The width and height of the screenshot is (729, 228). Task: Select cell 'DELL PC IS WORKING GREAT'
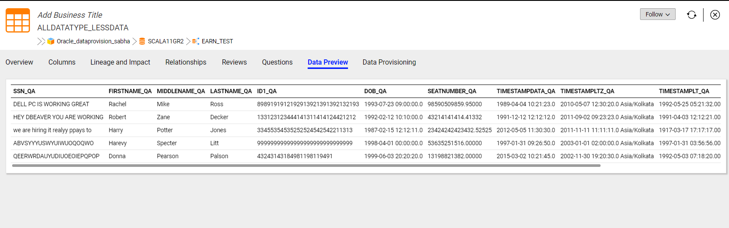point(51,104)
